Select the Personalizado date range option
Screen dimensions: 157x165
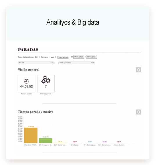coord(63,57)
